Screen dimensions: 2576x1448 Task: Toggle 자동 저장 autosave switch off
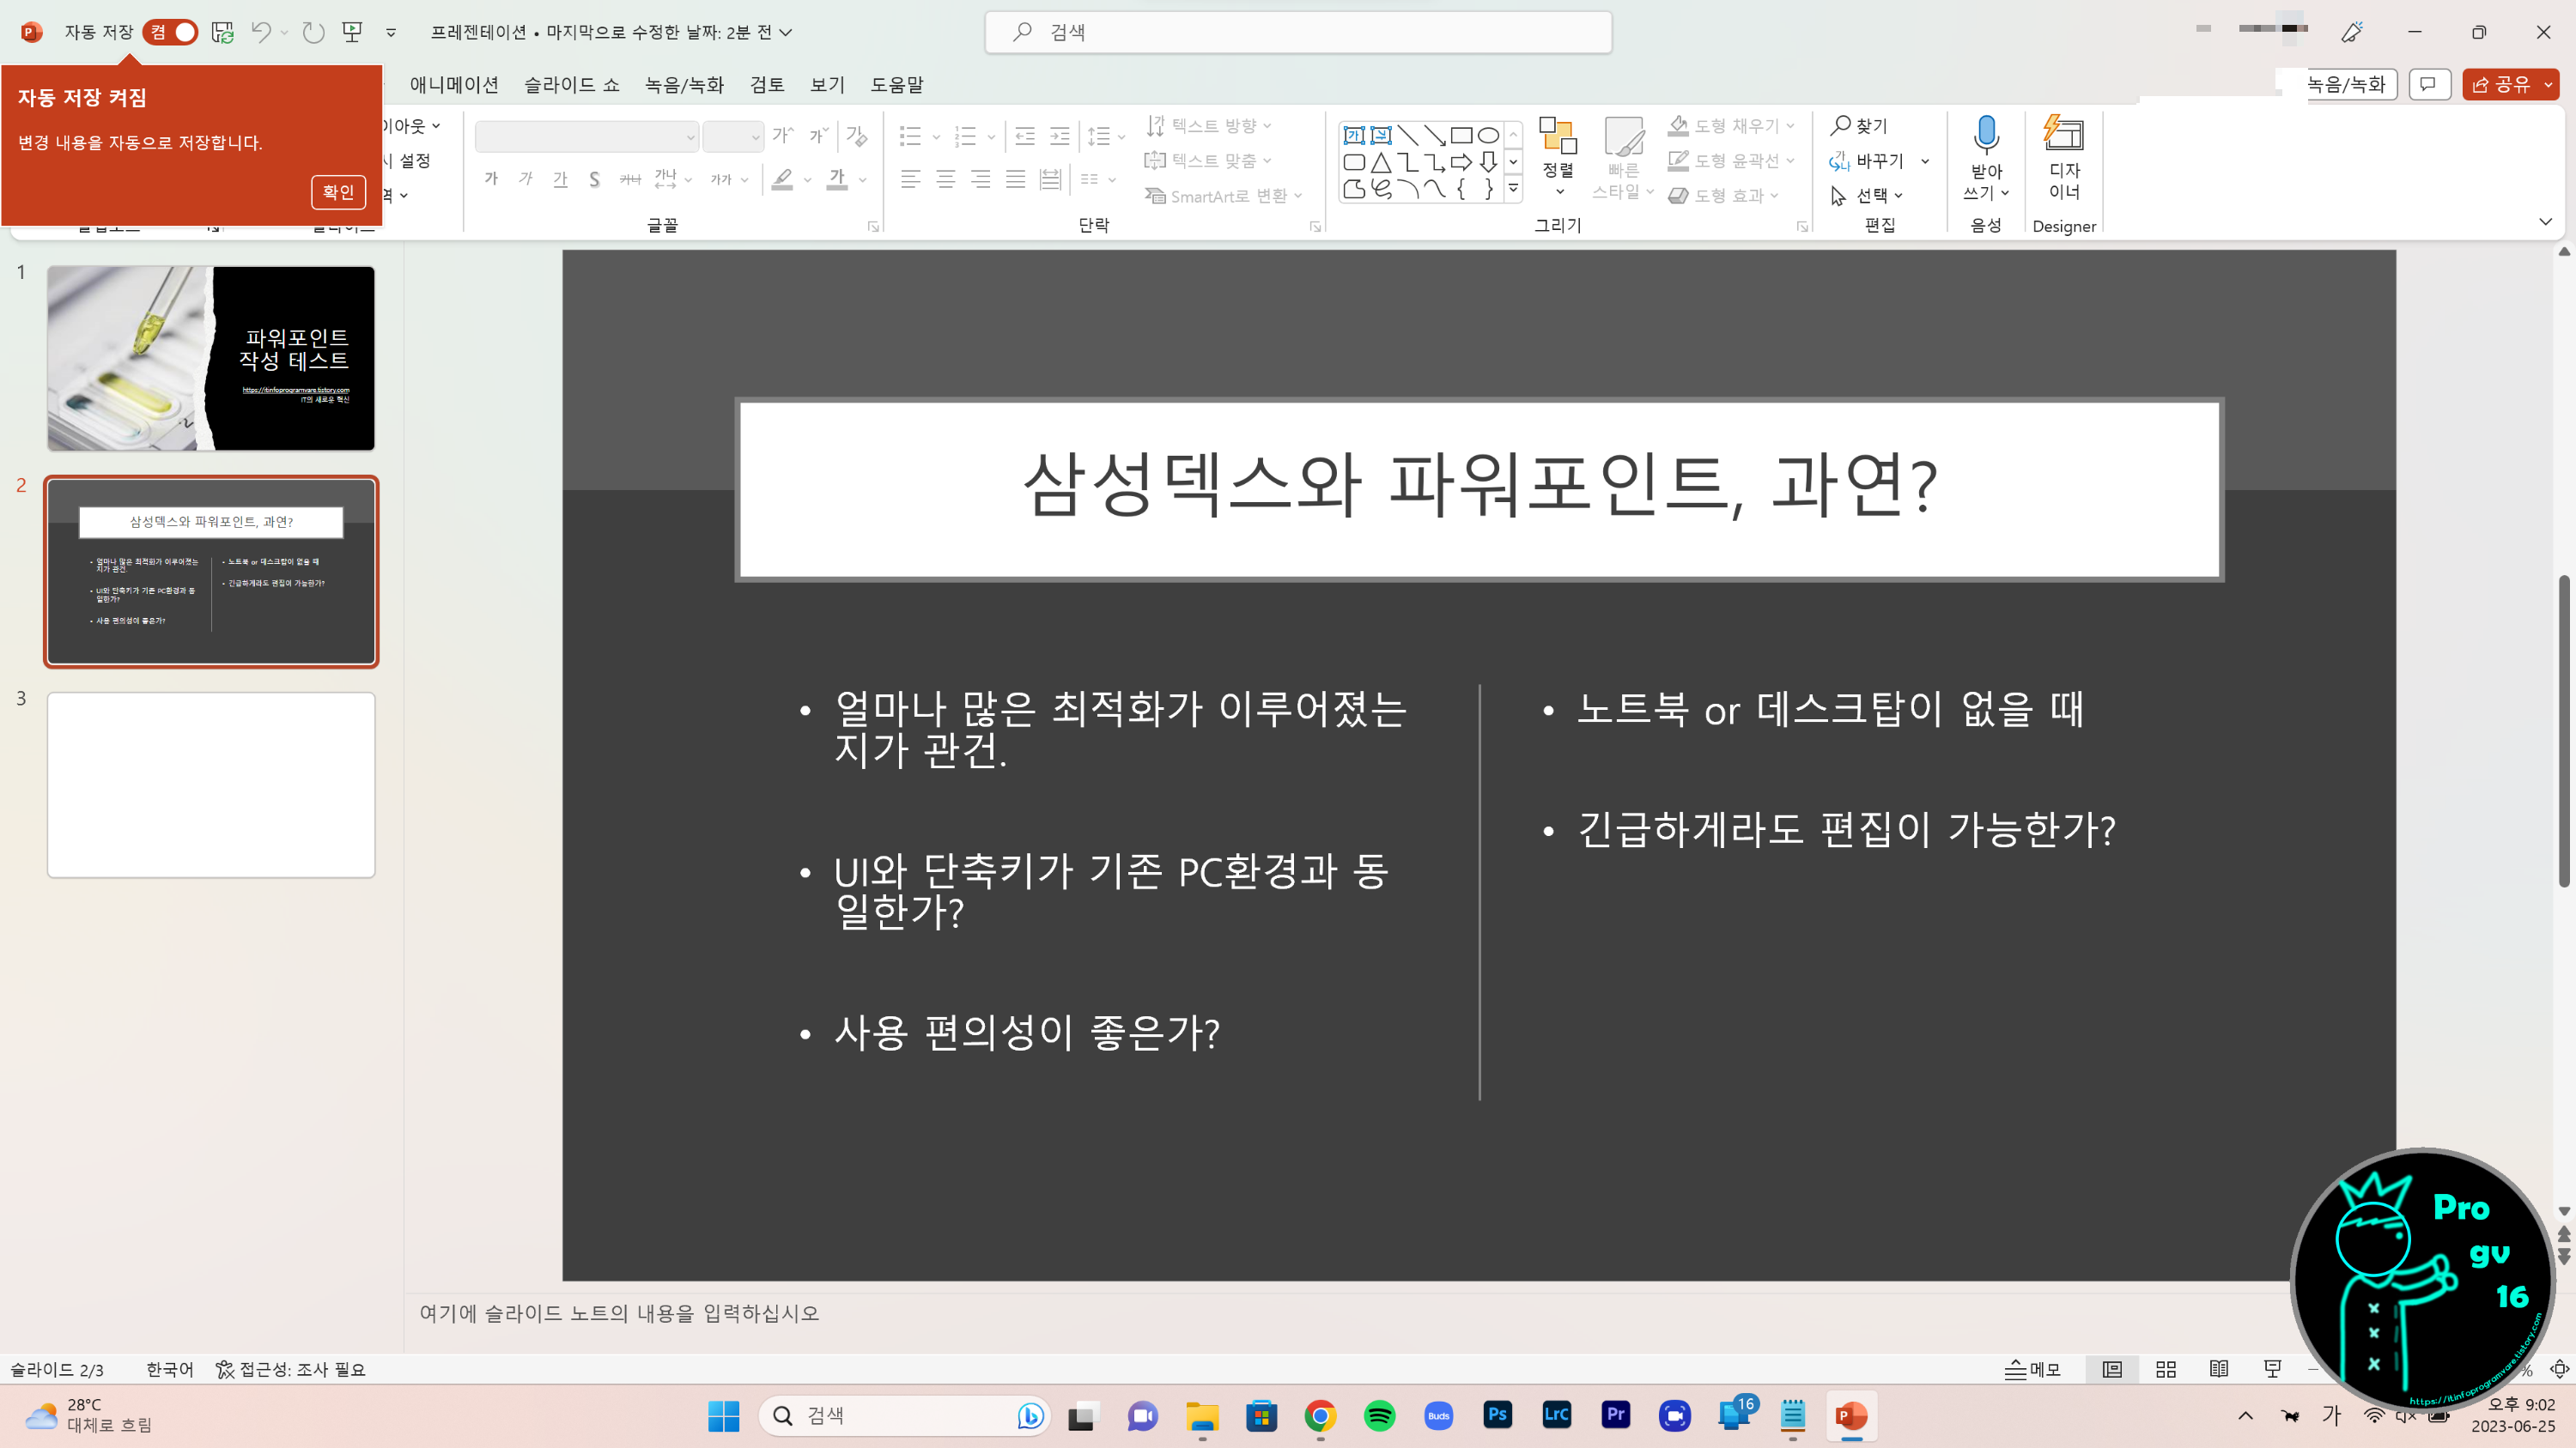[x=170, y=32]
